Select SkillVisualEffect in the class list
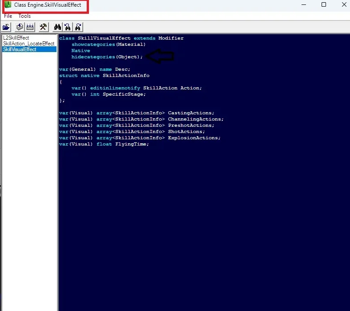The width and height of the screenshot is (350, 311). (x=29, y=49)
